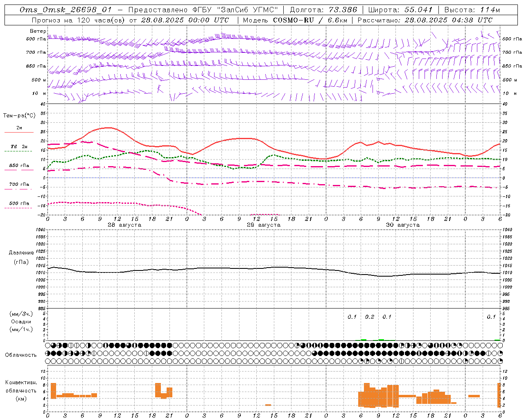Click the Прогноз на 120 часа(ов) text
The width and height of the screenshot is (524, 419).
79,20
